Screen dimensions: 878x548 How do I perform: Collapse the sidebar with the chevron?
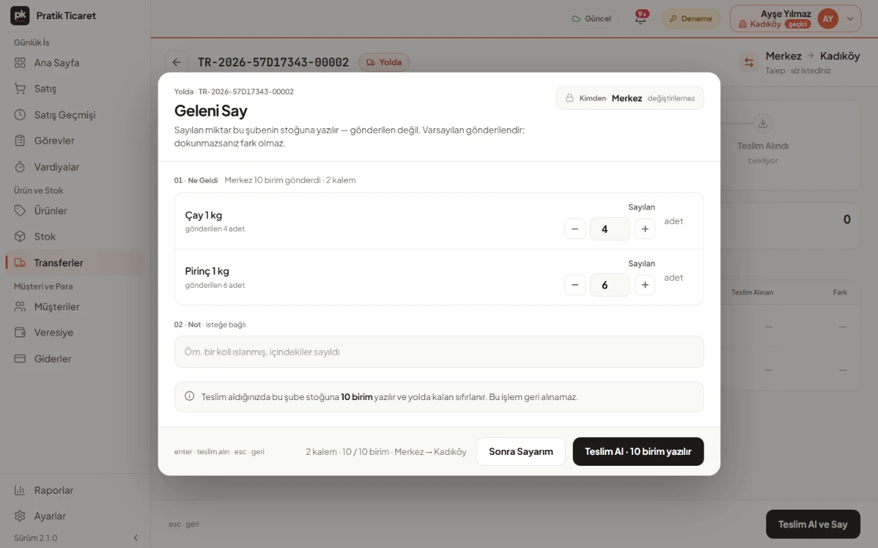click(136, 538)
